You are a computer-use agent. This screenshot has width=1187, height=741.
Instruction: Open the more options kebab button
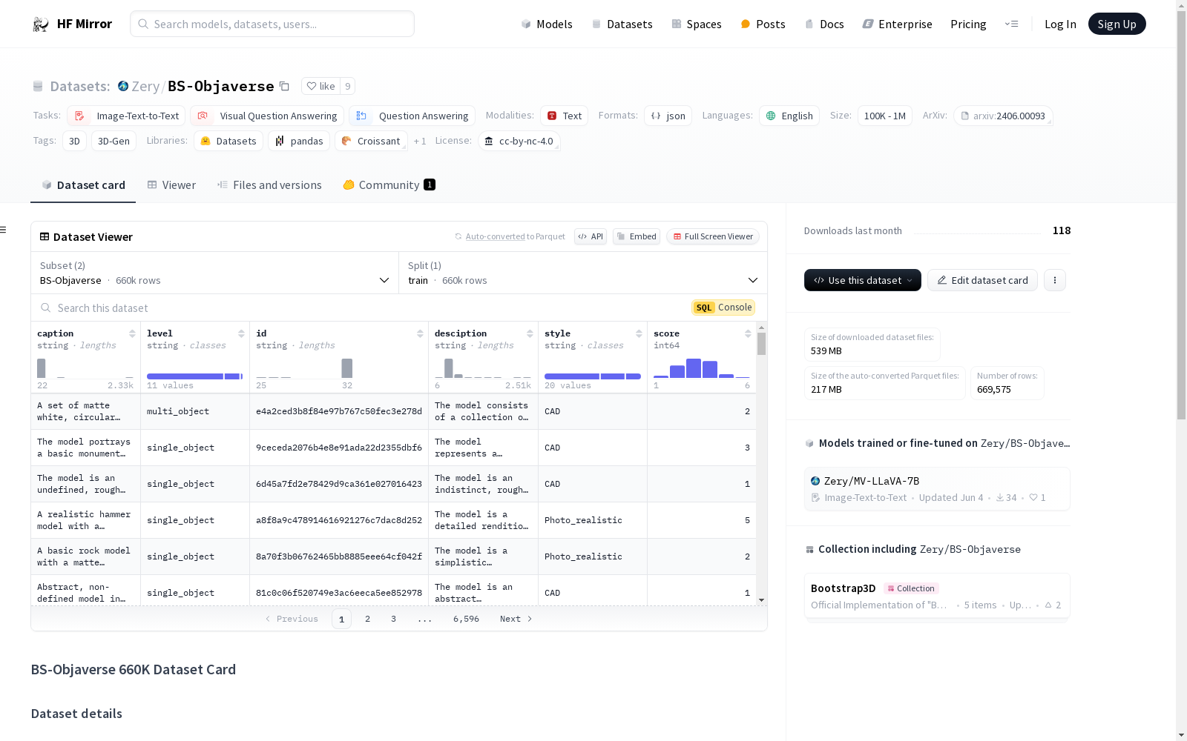[x=1055, y=280]
